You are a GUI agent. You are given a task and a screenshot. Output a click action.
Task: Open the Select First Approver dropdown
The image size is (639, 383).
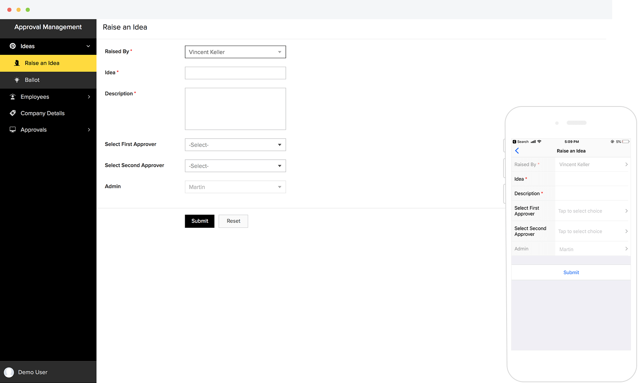[235, 145]
